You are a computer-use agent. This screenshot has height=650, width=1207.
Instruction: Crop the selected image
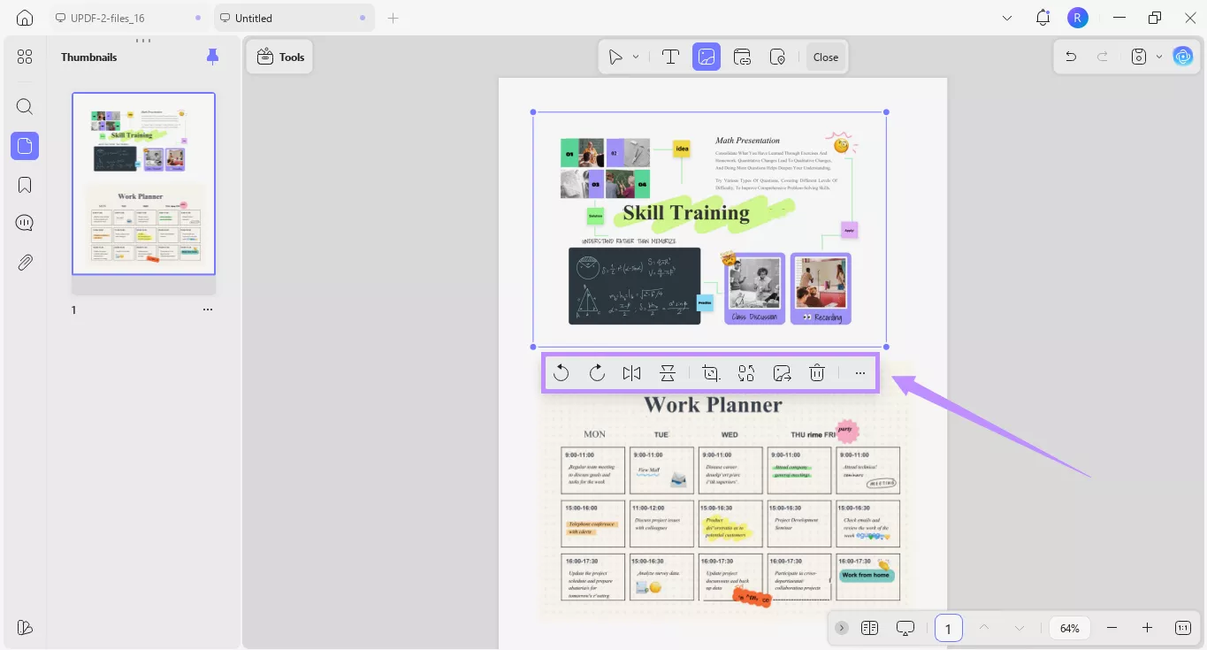[711, 372]
